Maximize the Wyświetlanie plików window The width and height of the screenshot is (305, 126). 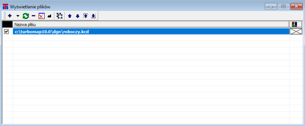(283, 6)
